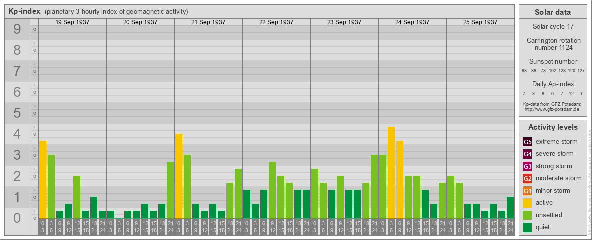Click the 'Sunspot number' label

[x=553, y=62]
